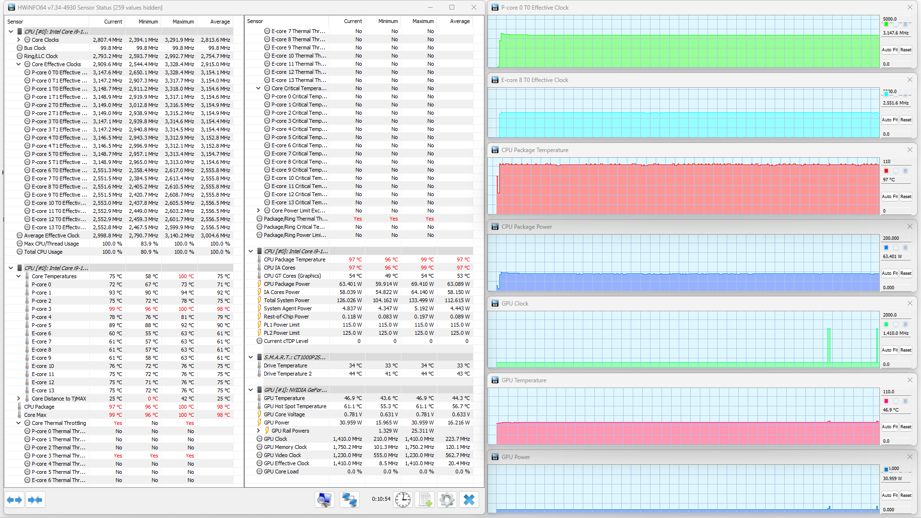Select the CPU Package Power sensor row

[x=287, y=284]
